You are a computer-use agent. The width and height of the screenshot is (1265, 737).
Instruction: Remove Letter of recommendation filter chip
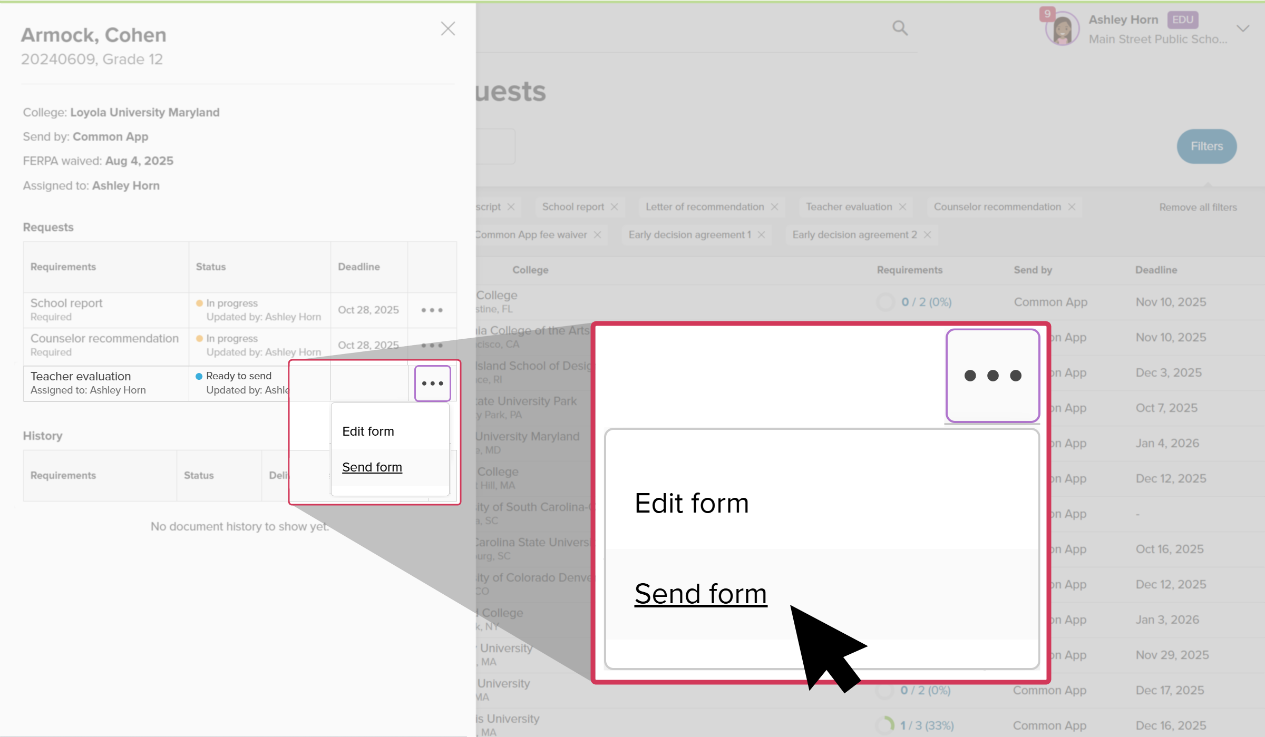(774, 207)
